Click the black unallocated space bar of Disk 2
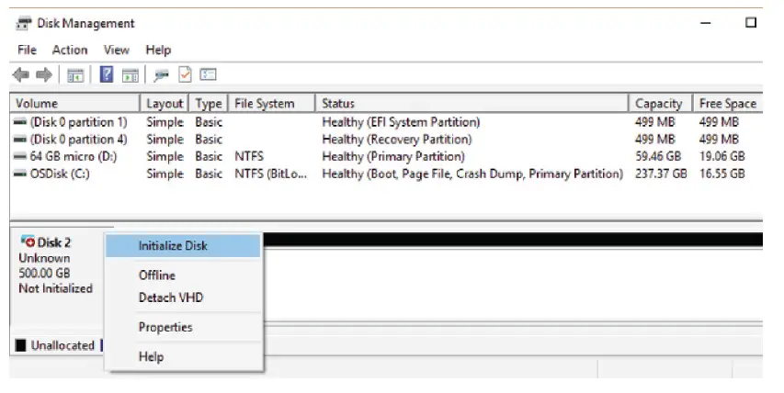The image size is (784, 393). [x=512, y=240]
